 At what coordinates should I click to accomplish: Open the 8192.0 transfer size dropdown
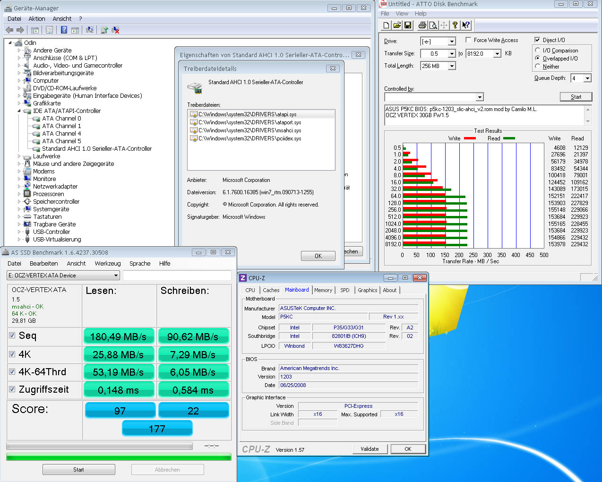[497, 54]
